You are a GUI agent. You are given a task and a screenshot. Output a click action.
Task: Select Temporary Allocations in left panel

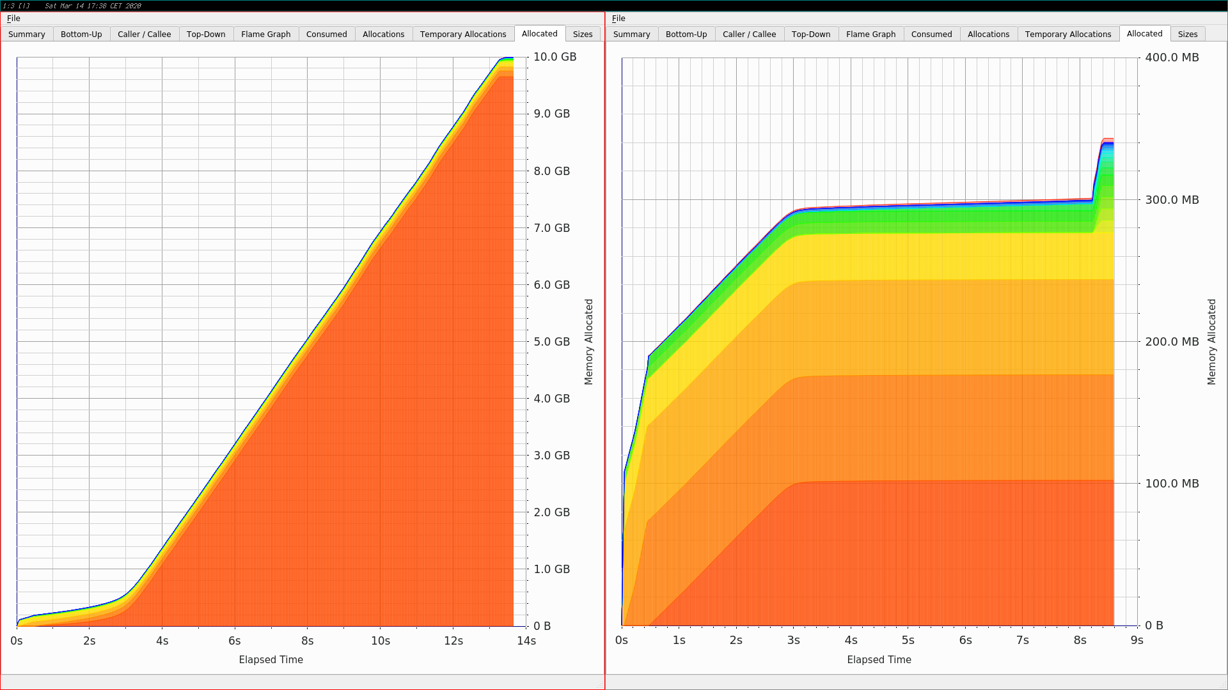pos(464,34)
